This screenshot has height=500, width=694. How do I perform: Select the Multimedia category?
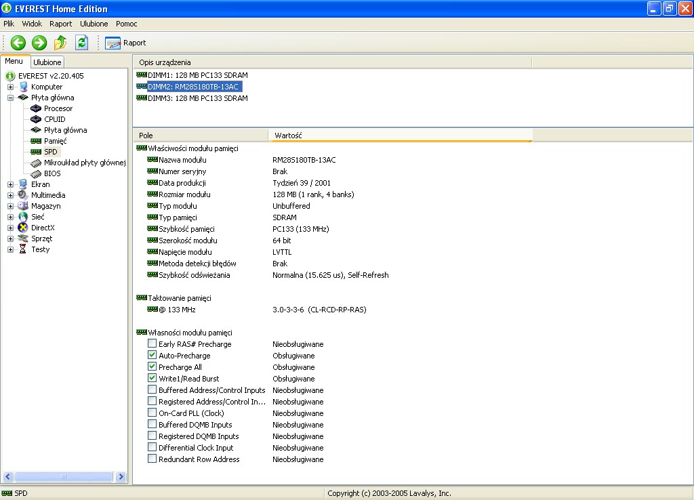point(48,195)
